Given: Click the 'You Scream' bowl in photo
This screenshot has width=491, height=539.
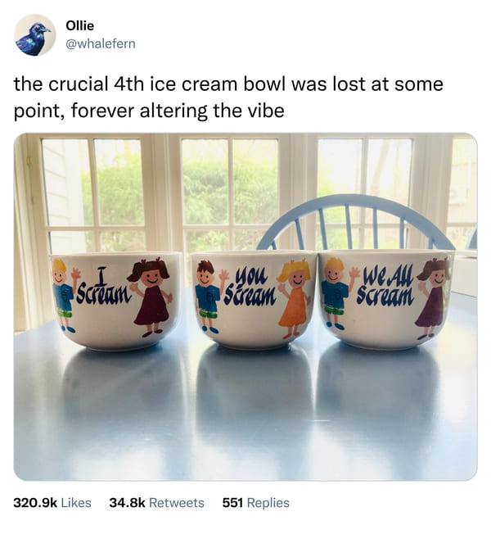Looking at the screenshot, I should 254,300.
